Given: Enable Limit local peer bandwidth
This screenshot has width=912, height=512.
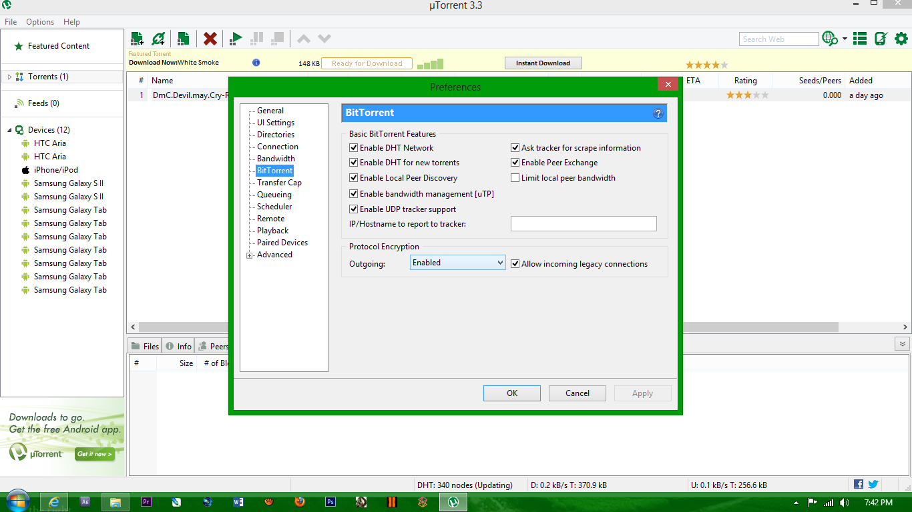Looking at the screenshot, I should [x=515, y=178].
